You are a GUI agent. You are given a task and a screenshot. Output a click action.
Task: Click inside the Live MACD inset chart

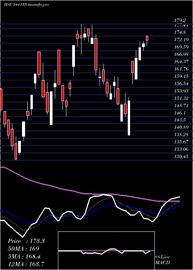[x=106, y=251]
